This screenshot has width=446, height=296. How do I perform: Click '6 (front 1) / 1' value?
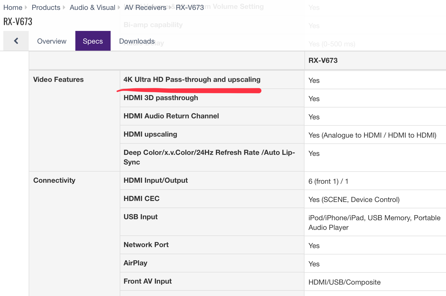pos(328,181)
